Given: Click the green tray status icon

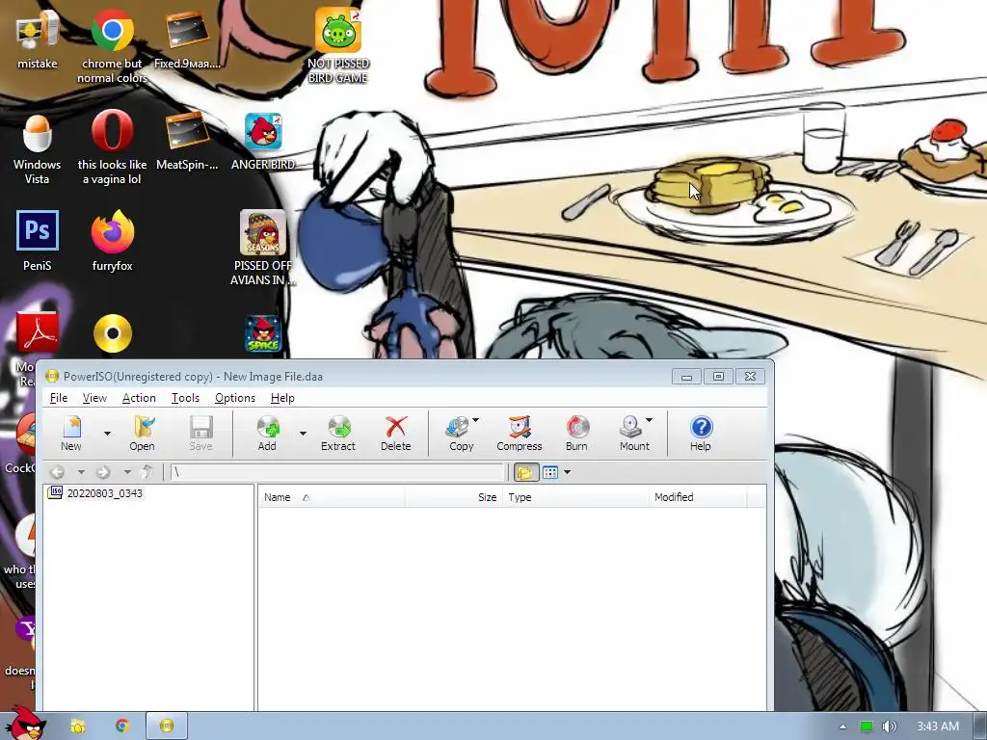Looking at the screenshot, I should [x=867, y=727].
